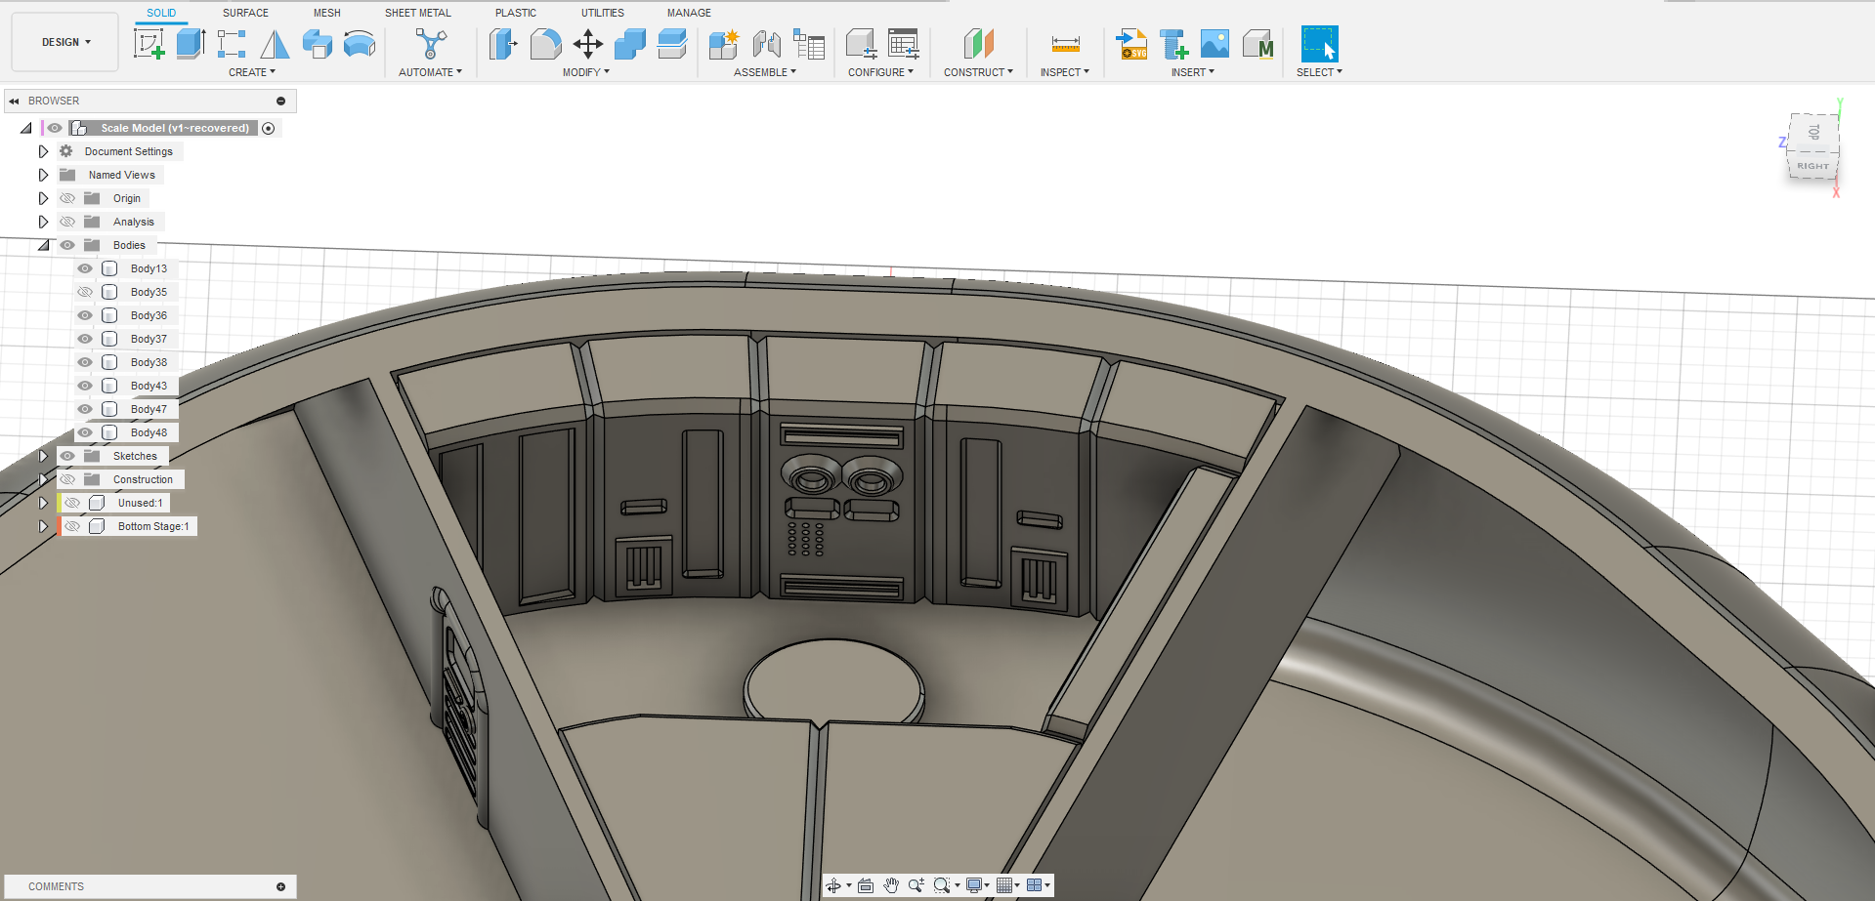This screenshot has width=1875, height=901.
Task: Select the Extrude tool
Action: coord(192,44)
